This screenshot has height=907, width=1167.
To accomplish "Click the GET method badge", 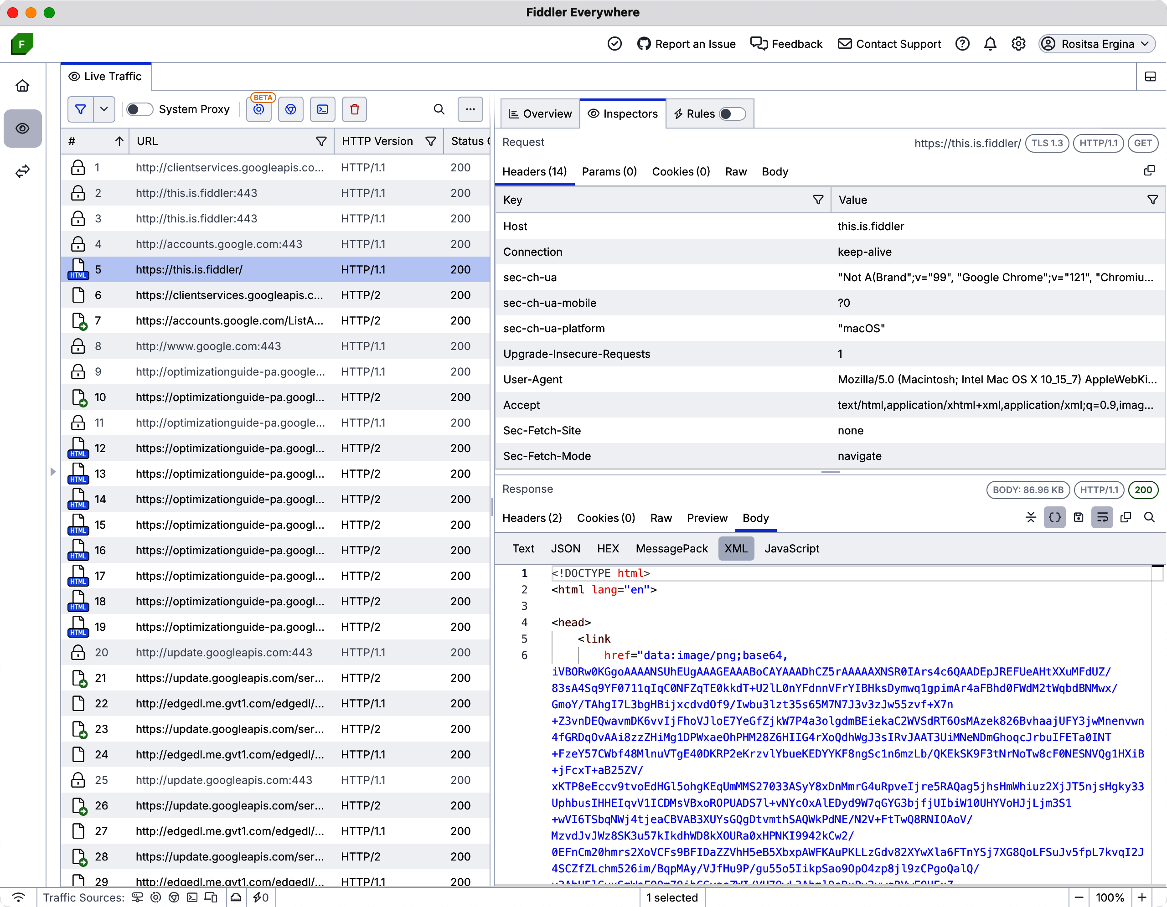I will pos(1143,143).
